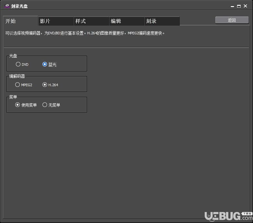The height and width of the screenshot is (223, 253).
Task: Click the 刻录光盘 window title text
Action: pos(19,6)
